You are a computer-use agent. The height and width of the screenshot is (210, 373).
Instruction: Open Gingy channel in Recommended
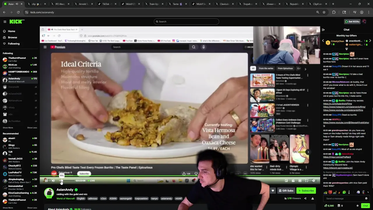(20, 146)
